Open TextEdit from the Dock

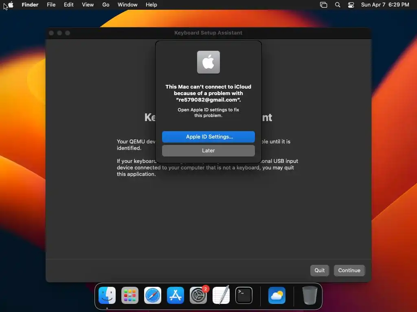[221, 295]
